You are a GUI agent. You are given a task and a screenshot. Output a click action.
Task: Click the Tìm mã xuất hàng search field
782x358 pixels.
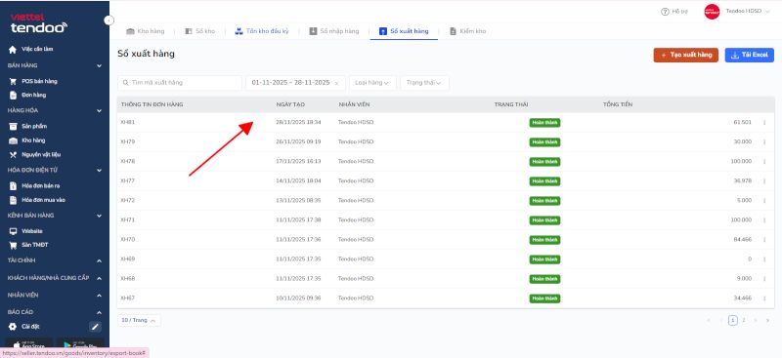click(180, 83)
